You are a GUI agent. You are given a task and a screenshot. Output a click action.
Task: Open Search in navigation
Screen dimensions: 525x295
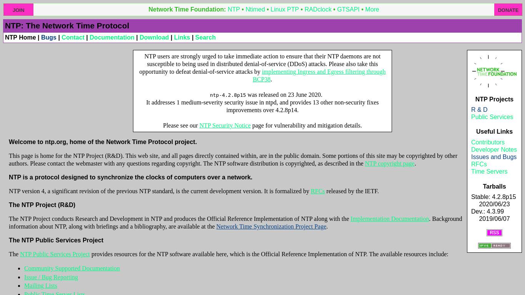pos(205,38)
